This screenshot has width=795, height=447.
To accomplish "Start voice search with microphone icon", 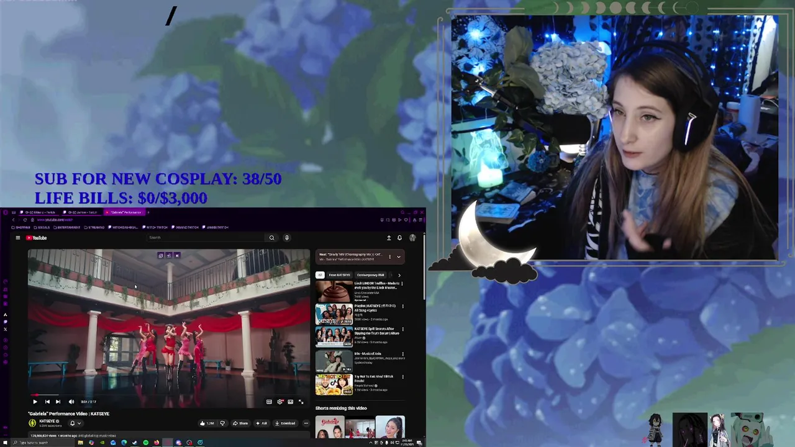I will [x=286, y=237].
